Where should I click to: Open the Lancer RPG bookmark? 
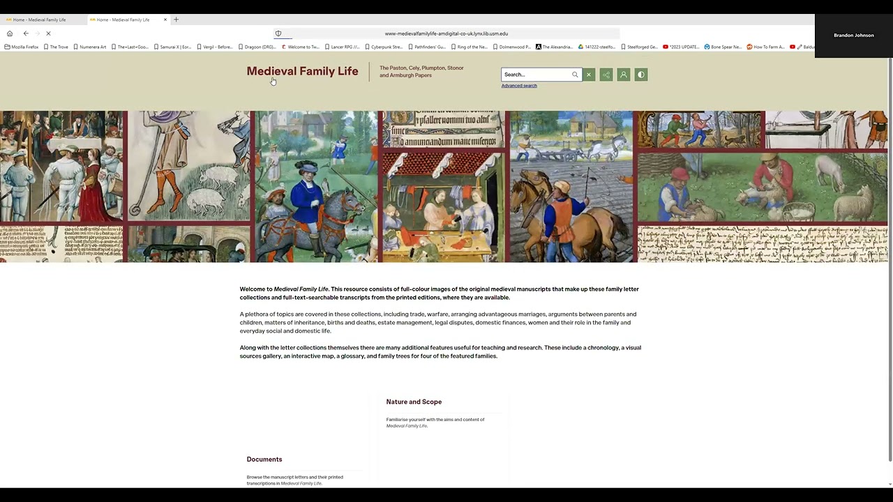(343, 47)
